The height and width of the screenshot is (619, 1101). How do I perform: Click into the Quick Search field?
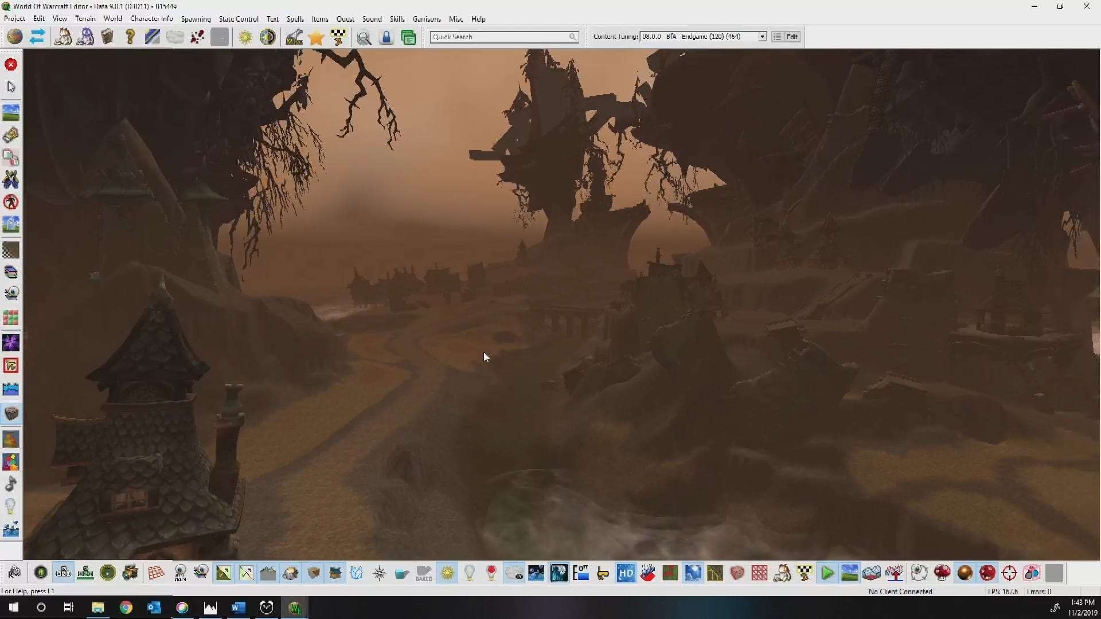click(x=499, y=37)
